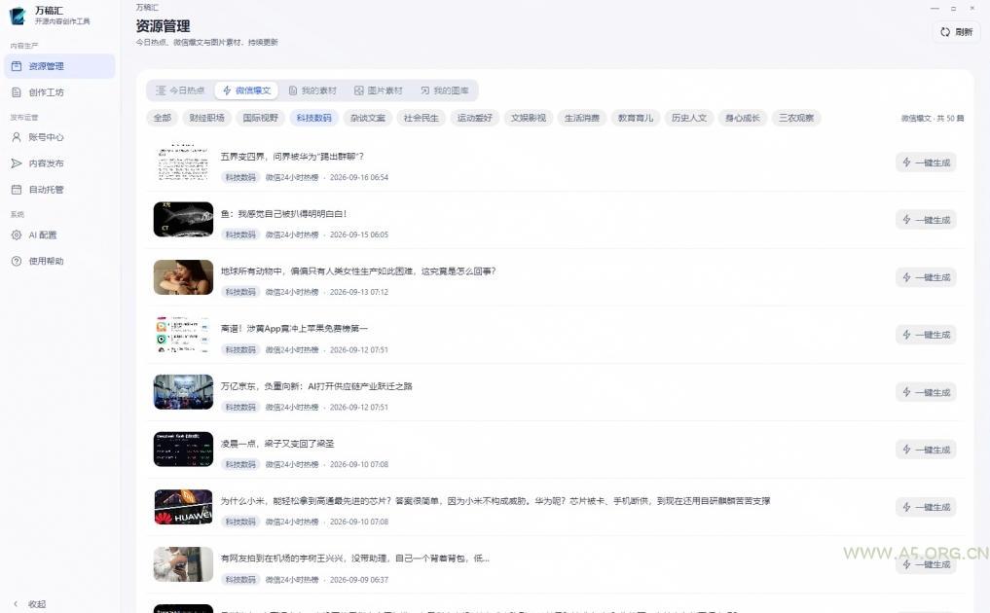This screenshot has width=990, height=613.
Task: Open 自动托管 in the sidebar
Action: (x=59, y=190)
